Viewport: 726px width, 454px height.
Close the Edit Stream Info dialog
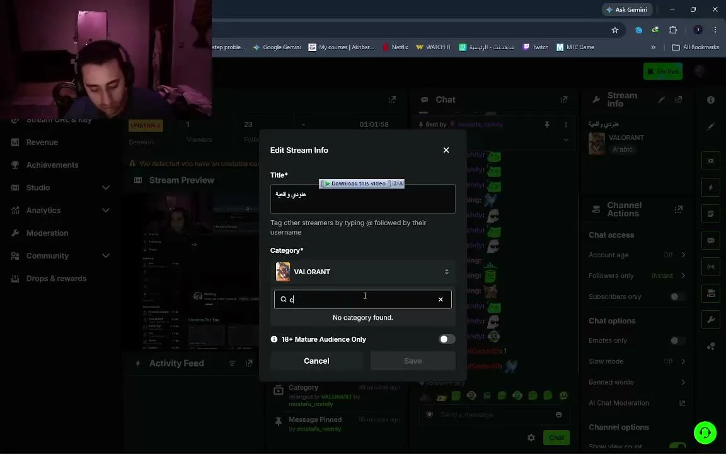click(x=446, y=150)
